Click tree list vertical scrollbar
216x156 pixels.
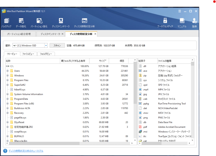135,83
